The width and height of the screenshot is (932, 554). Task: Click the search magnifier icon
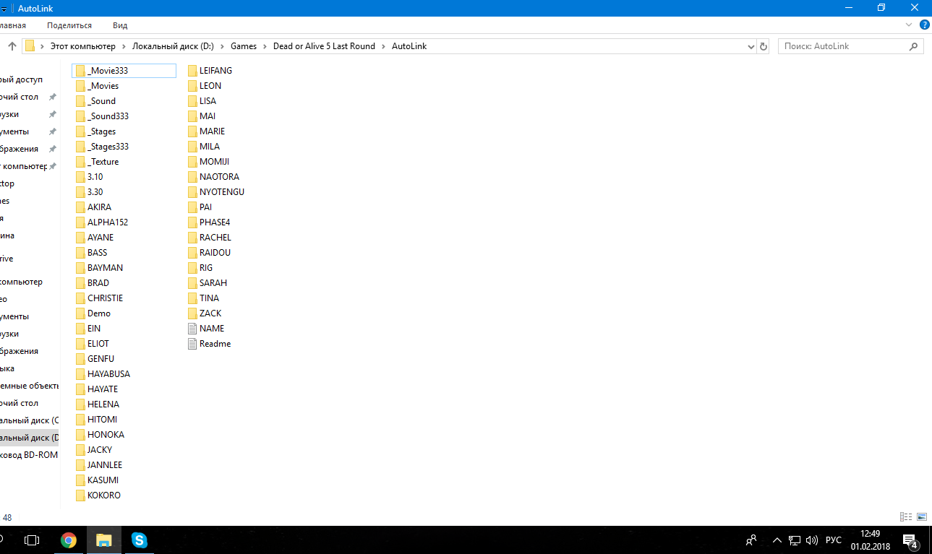pyautogui.click(x=914, y=46)
